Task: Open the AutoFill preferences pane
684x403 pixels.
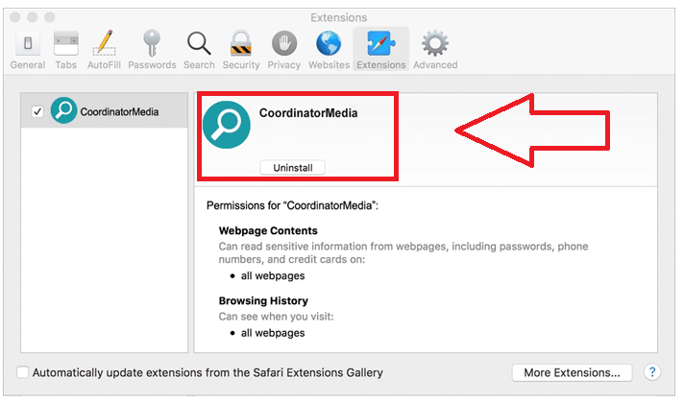Action: click(103, 50)
